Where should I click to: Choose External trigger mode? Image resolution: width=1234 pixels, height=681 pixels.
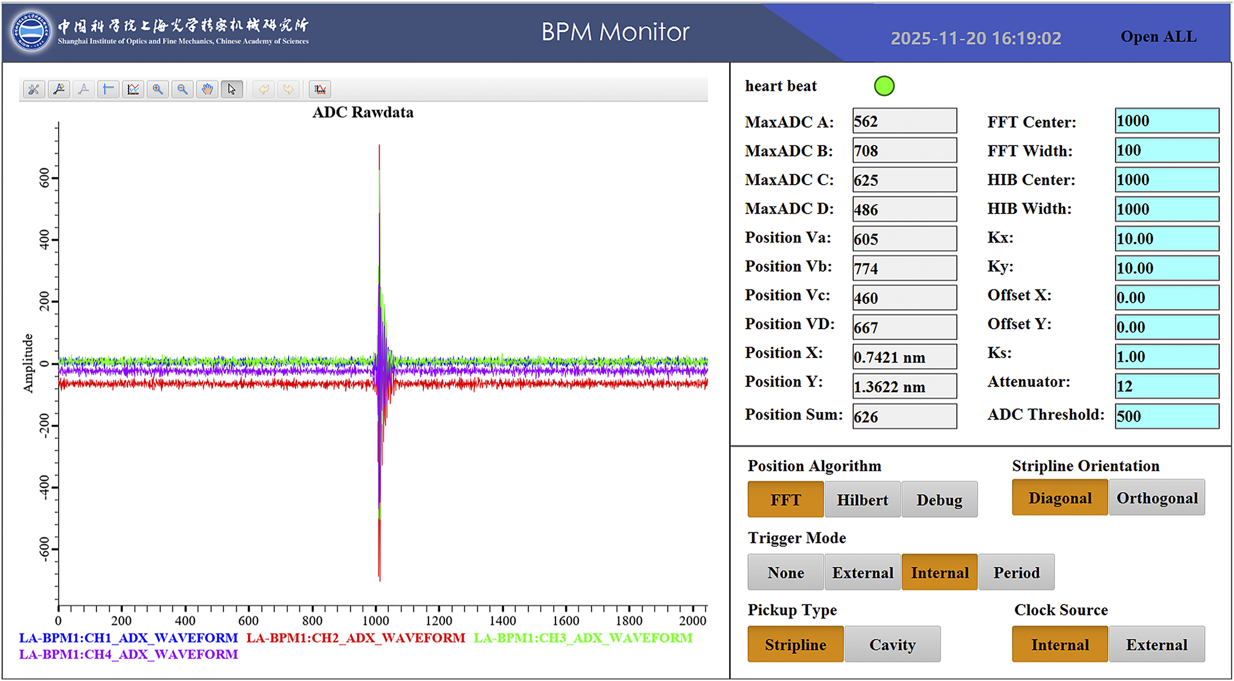pyautogui.click(x=862, y=572)
